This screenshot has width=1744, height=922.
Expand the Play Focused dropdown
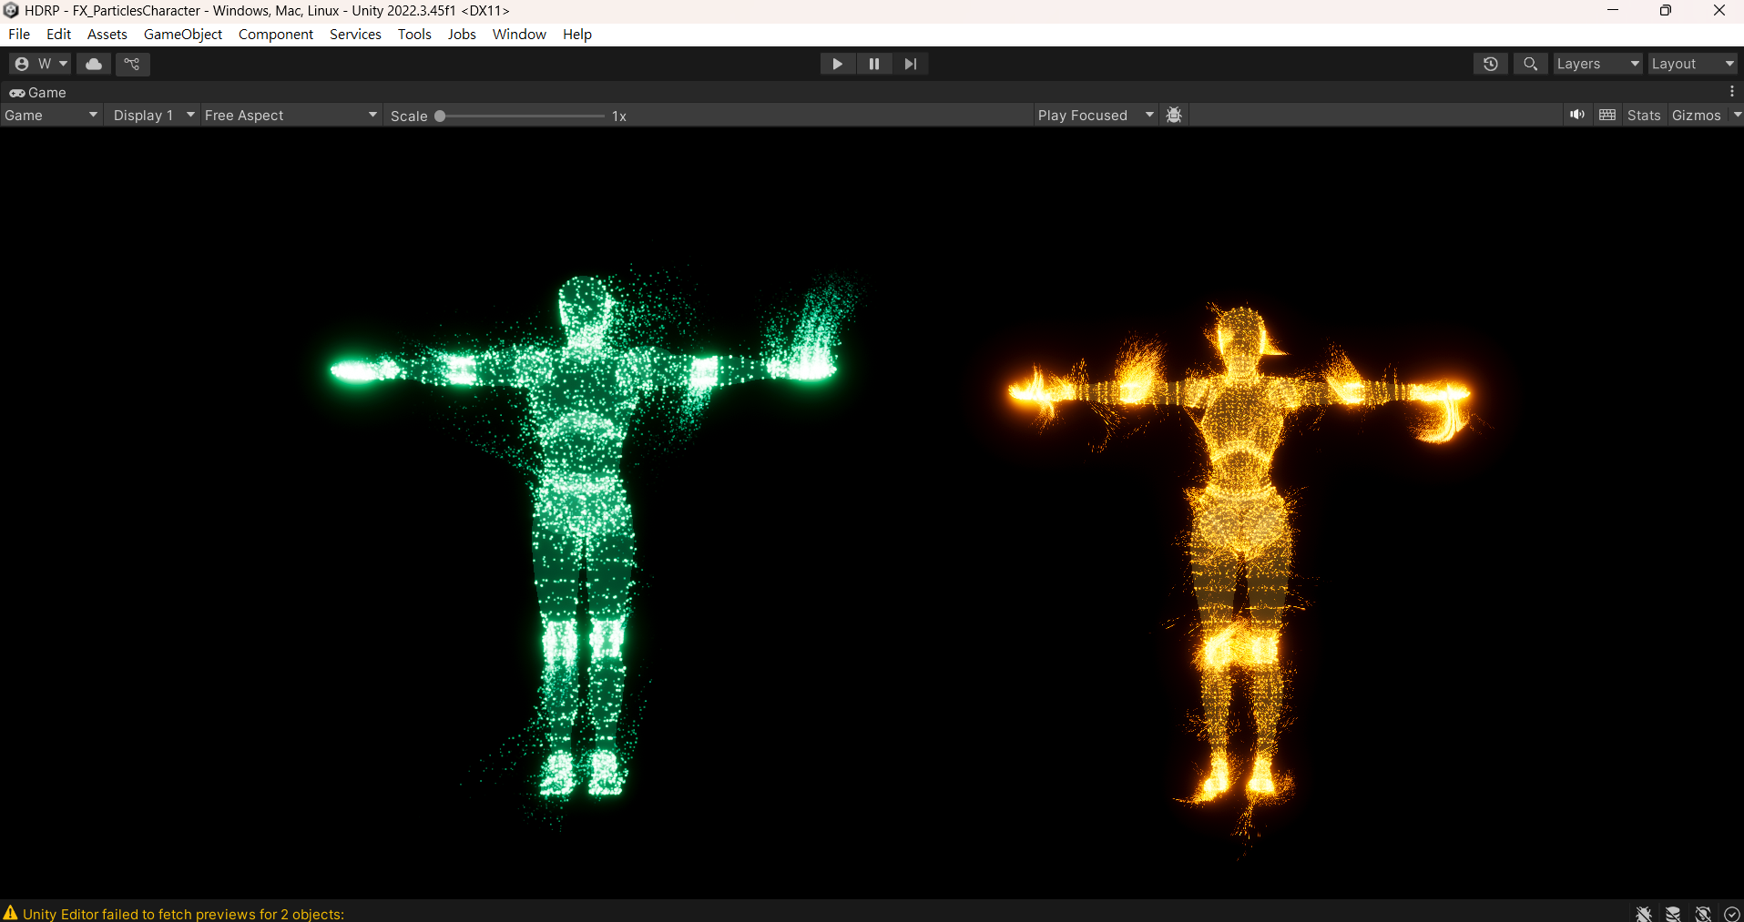(1096, 116)
